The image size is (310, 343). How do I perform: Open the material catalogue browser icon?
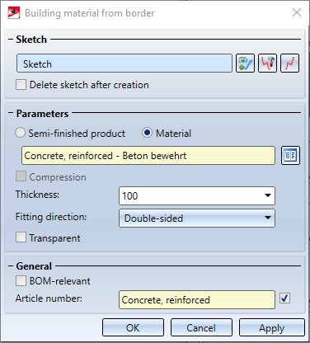pos(290,156)
